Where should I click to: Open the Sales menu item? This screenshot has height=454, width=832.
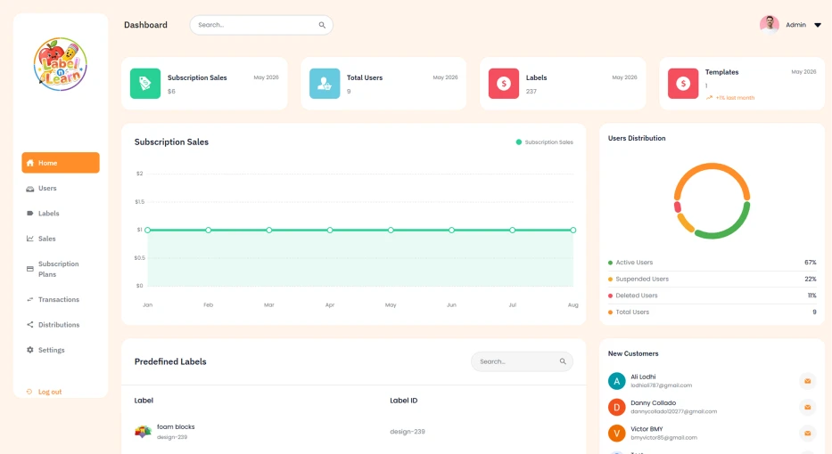(61, 239)
